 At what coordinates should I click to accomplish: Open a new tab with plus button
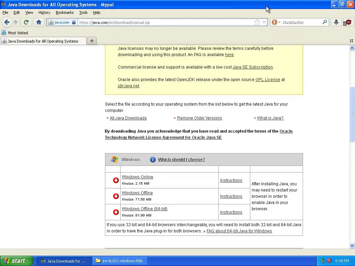(x=92, y=41)
